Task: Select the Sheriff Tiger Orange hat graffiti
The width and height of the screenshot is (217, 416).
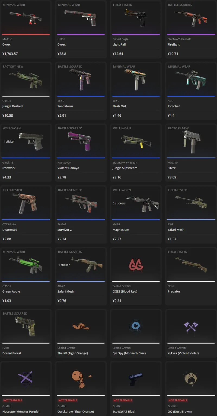Action: tap(81, 327)
